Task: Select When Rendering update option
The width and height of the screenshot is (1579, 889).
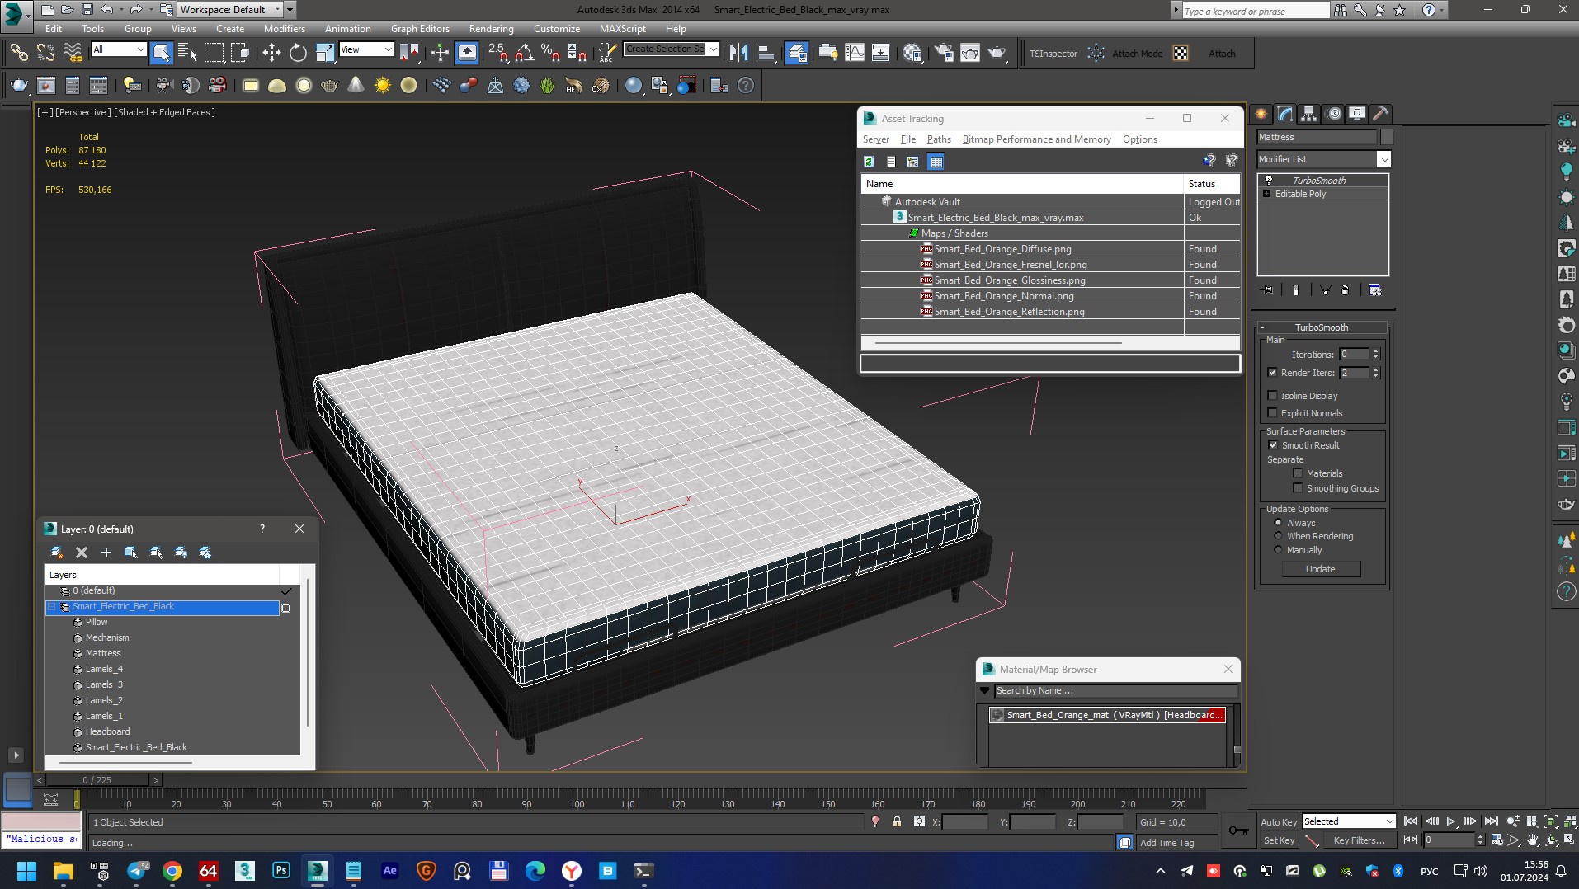Action: point(1279,536)
